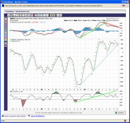Open the 'Java Problems?' link

[x=38, y=116]
